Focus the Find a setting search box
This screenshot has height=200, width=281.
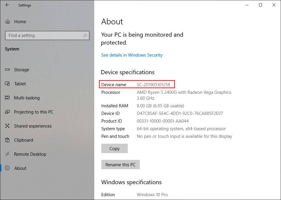click(x=44, y=35)
